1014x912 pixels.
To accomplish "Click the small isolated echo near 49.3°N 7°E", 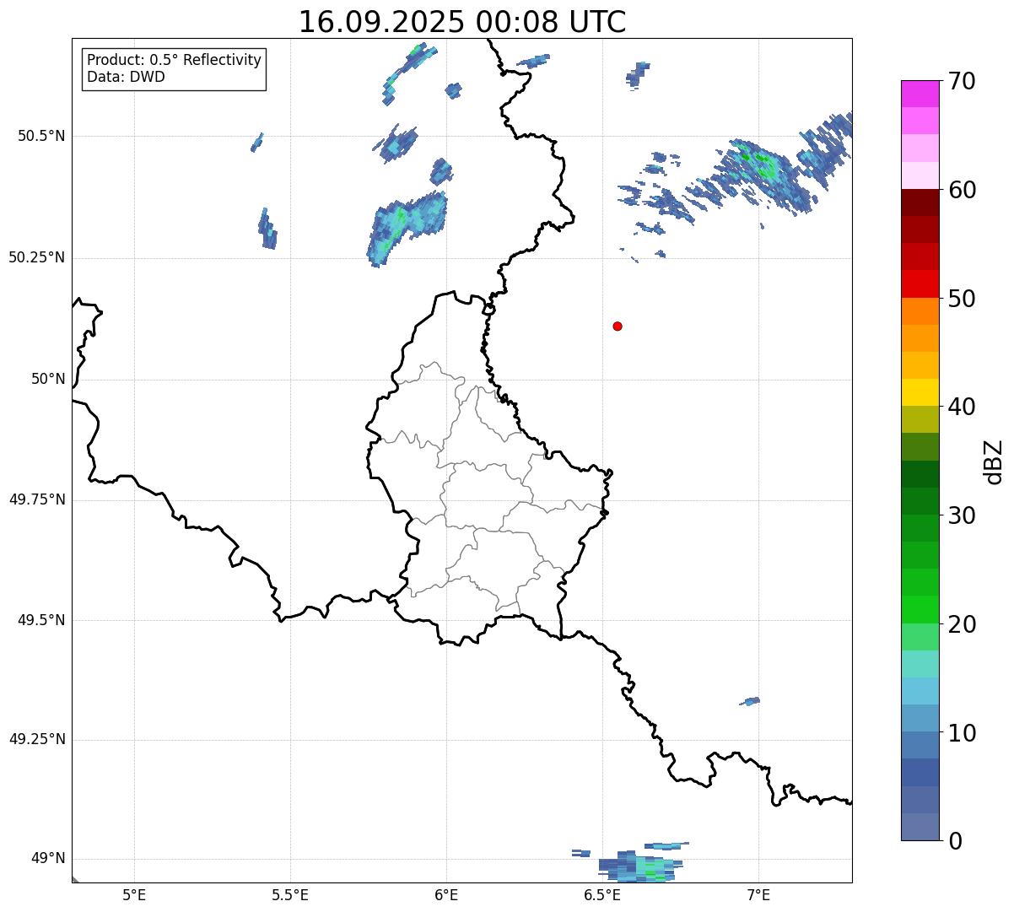I will click(x=750, y=701).
